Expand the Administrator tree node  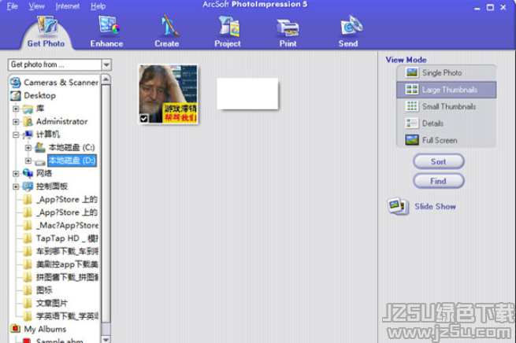16,122
